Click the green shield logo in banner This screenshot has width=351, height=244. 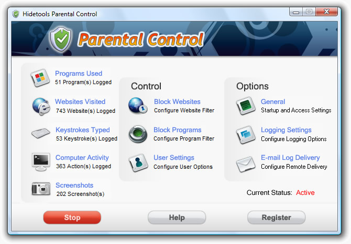click(61, 39)
